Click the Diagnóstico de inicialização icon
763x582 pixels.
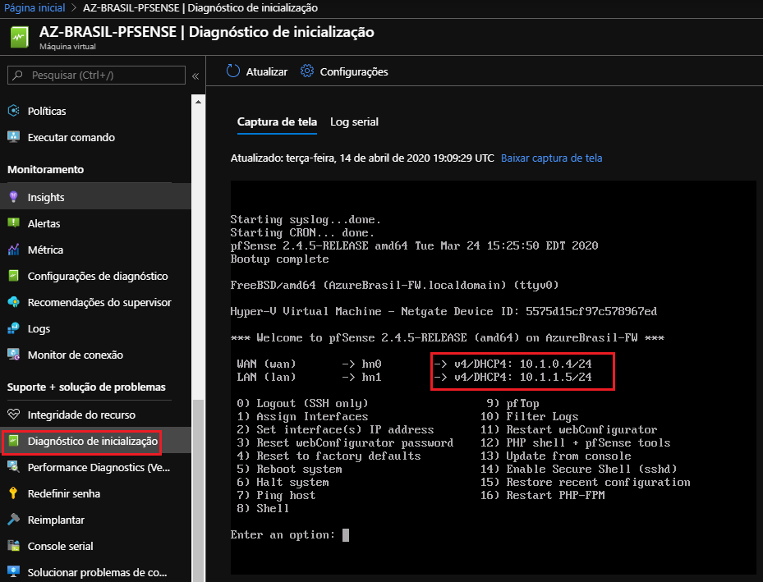coord(14,441)
